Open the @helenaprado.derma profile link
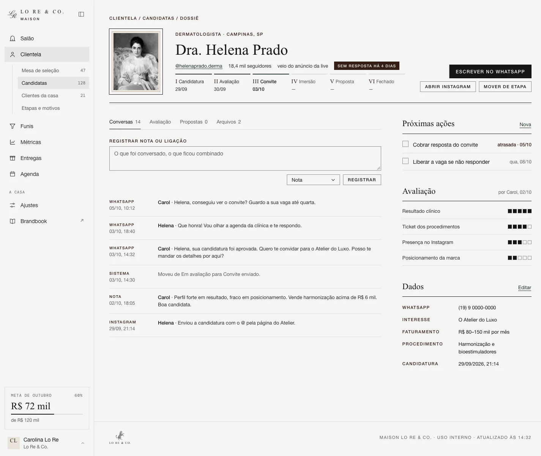The width and height of the screenshot is (541, 456). point(199,66)
